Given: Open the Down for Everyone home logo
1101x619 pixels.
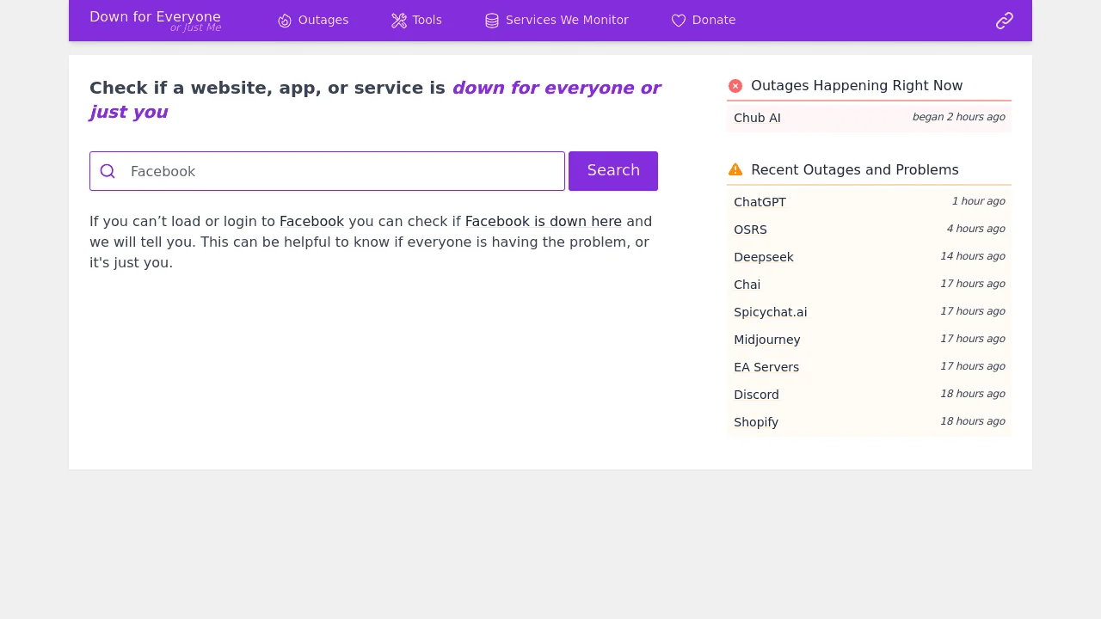Looking at the screenshot, I should 155,21.
